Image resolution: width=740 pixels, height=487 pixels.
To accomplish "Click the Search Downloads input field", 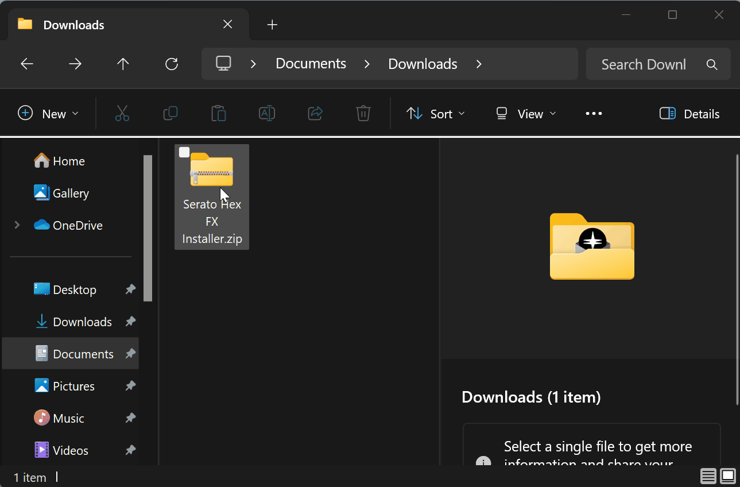I will [644, 64].
